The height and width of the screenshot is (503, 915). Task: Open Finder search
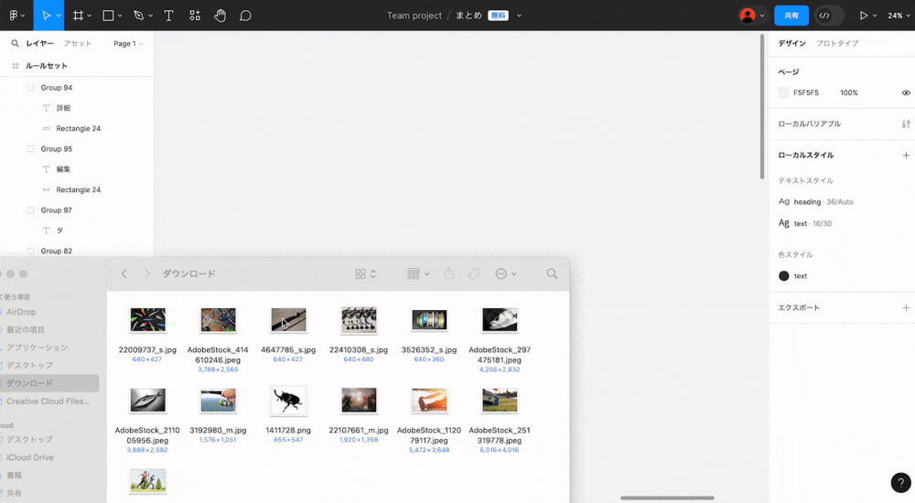click(552, 273)
